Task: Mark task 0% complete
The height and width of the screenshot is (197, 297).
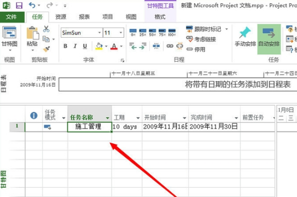Action: pyautogui.click(x=133, y=32)
